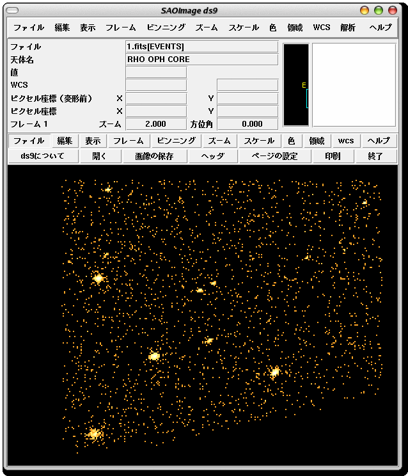Click the second WCS coordinate field
Viewport: 408px width, 476px height.
pyautogui.click(x=247, y=85)
